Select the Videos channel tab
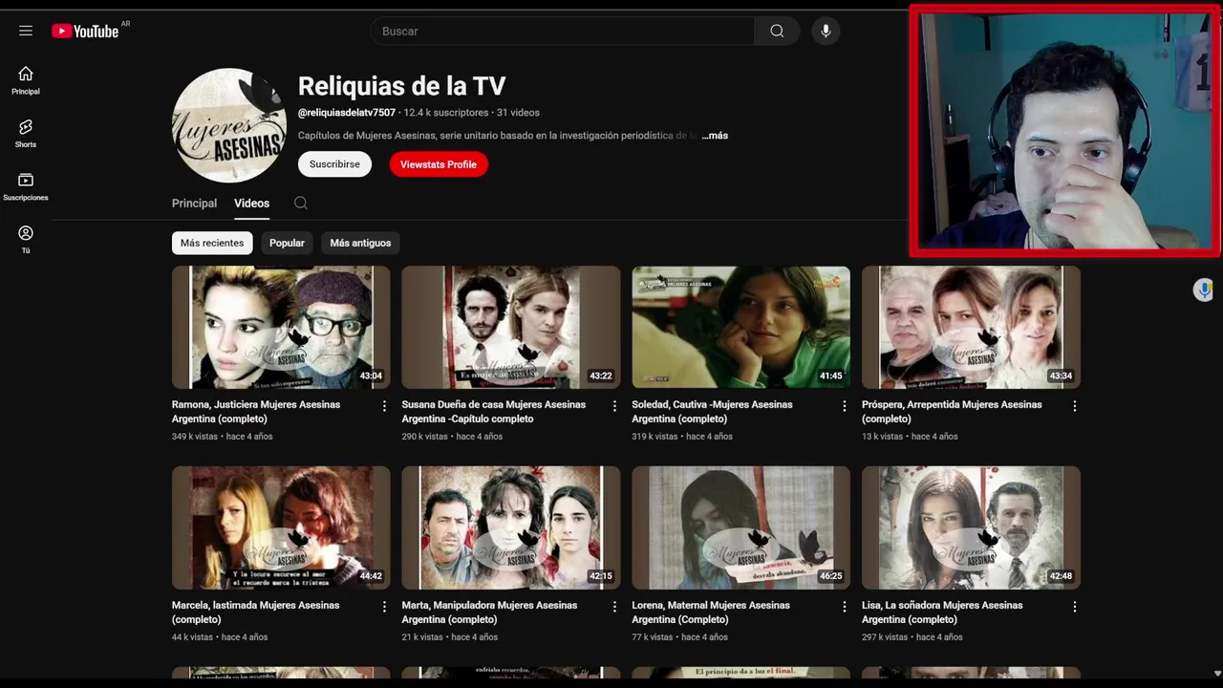Screen dimensions: 1223x688 tap(251, 204)
